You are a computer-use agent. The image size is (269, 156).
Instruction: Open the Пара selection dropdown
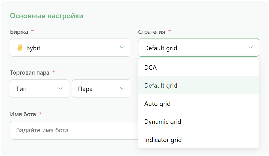(101, 88)
